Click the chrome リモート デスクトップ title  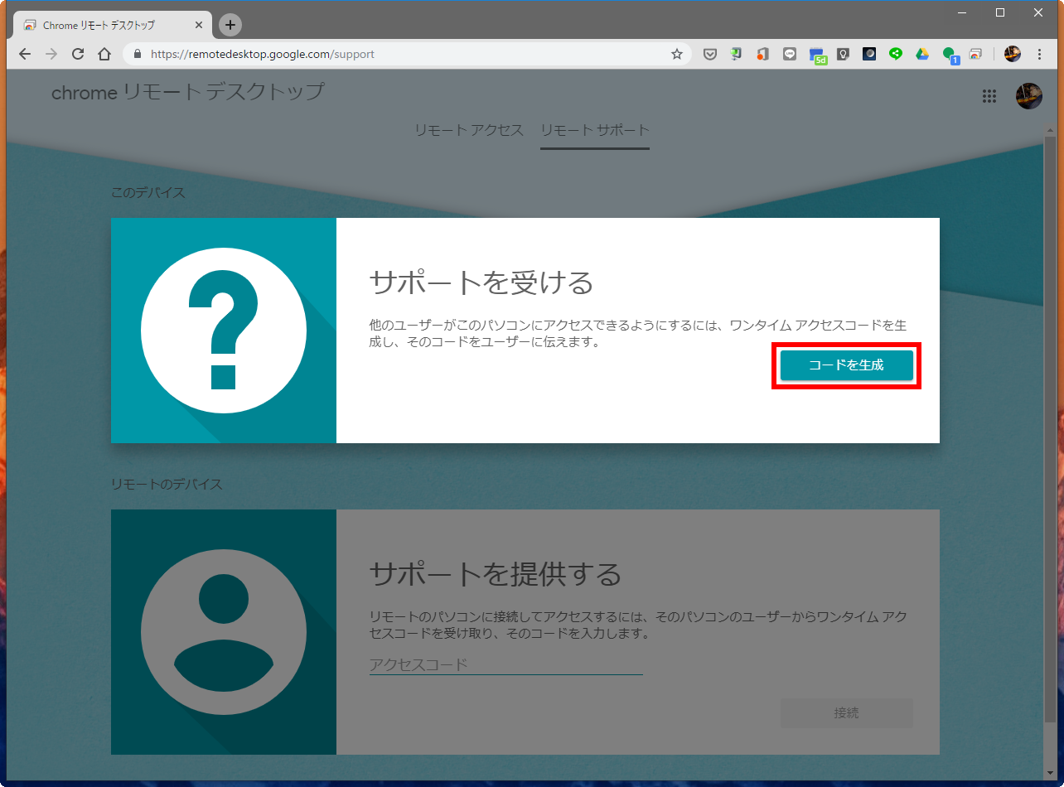click(x=187, y=92)
